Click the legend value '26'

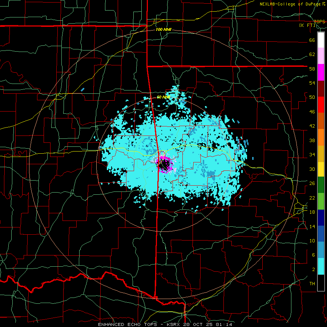[312, 183]
